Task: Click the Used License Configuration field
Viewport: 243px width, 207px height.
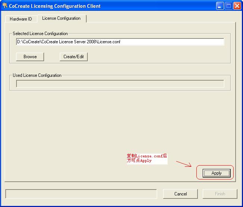Action: 120,84
